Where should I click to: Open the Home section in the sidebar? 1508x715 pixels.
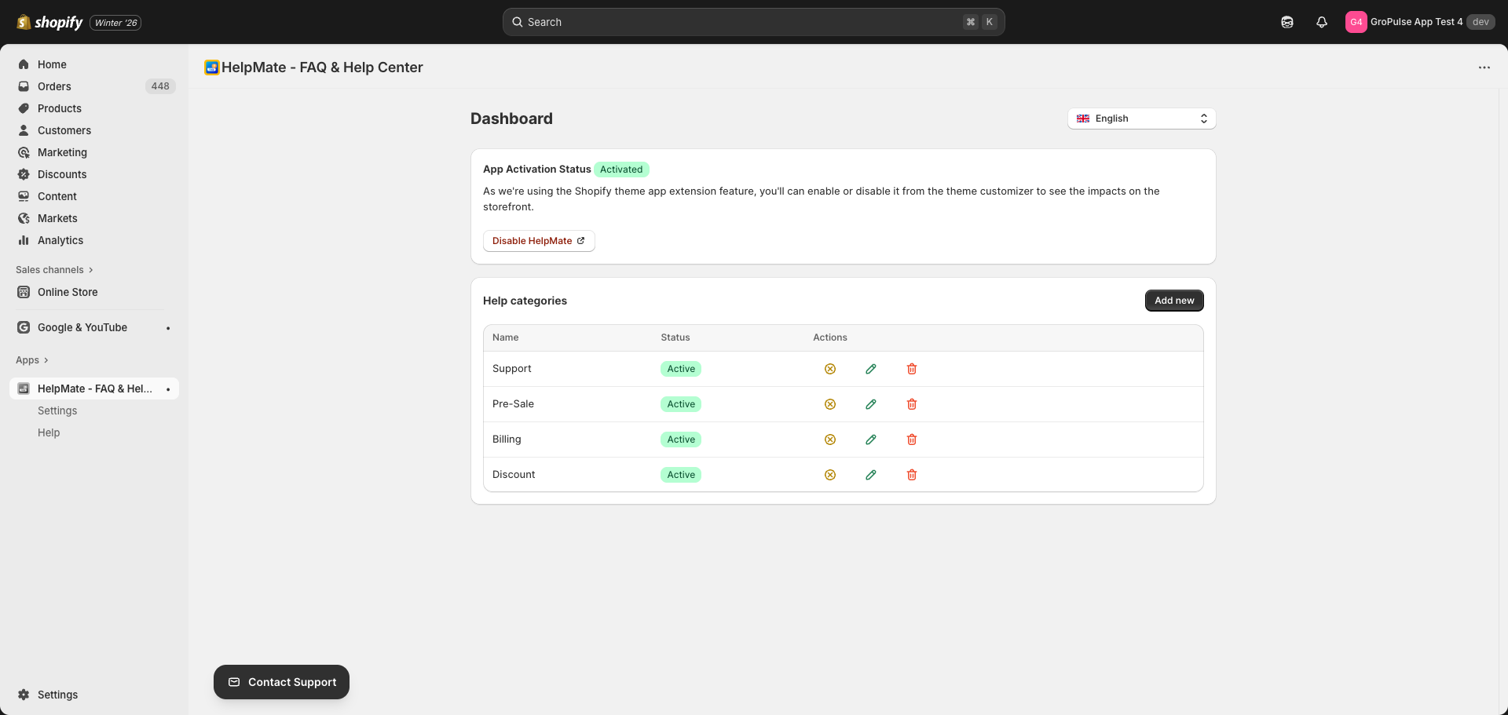click(x=52, y=64)
